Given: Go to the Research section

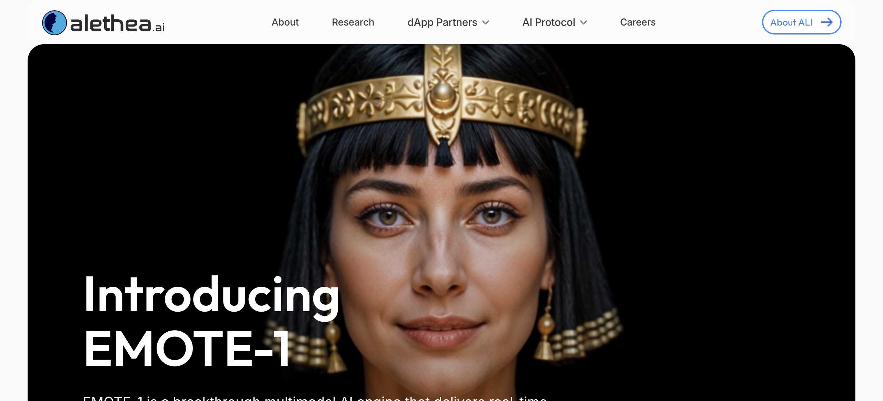Looking at the screenshot, I should pos(353,22).
